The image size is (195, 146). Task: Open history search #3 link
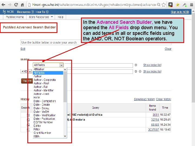[28, 120]
